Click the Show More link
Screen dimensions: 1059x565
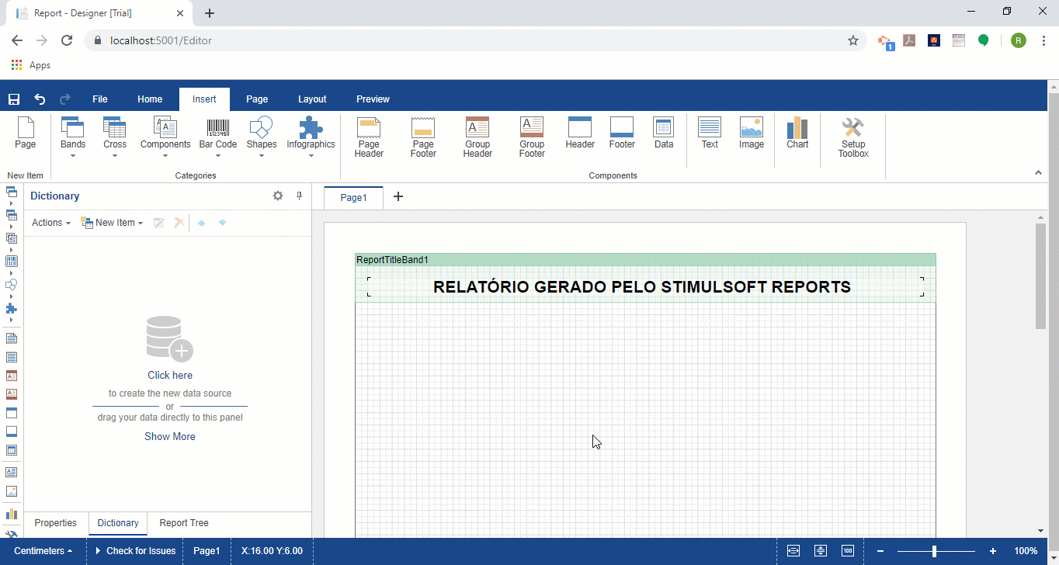170,437
